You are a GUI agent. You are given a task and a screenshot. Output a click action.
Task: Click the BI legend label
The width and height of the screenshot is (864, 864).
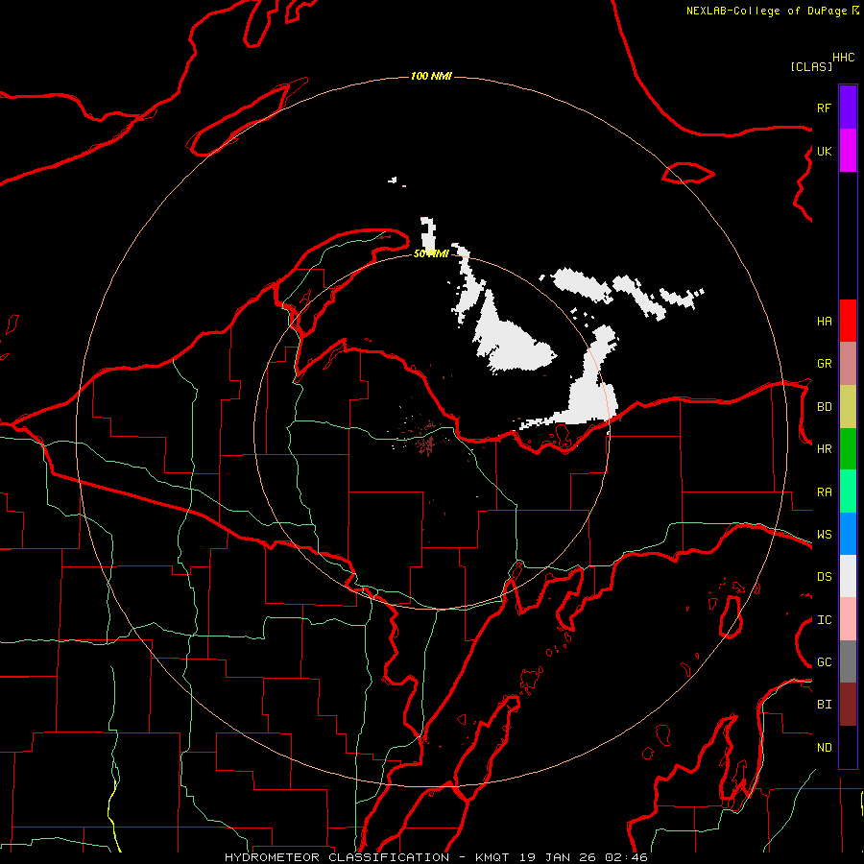pos(824,705)
